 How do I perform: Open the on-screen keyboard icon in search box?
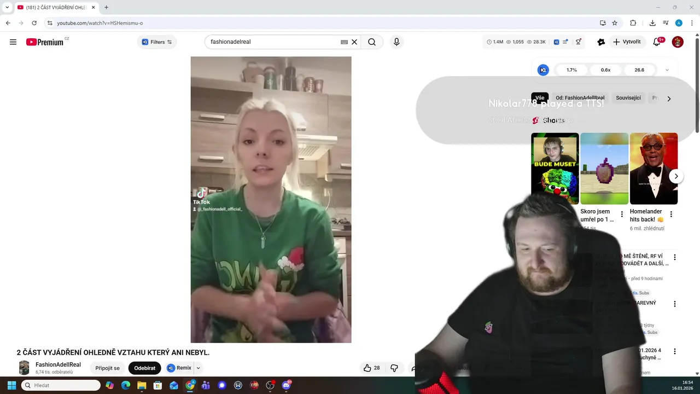tap(344, 42)
